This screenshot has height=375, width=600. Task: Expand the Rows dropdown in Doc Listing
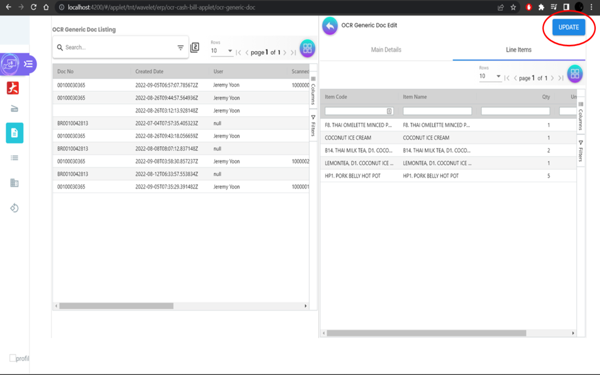(221, 51)
